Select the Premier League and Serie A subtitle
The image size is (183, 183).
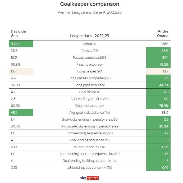click(x=90, y=12)
